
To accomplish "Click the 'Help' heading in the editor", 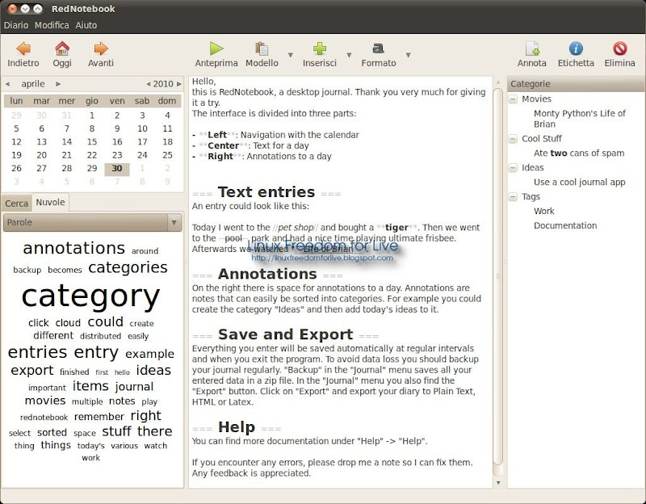I will tap(237, 427).
